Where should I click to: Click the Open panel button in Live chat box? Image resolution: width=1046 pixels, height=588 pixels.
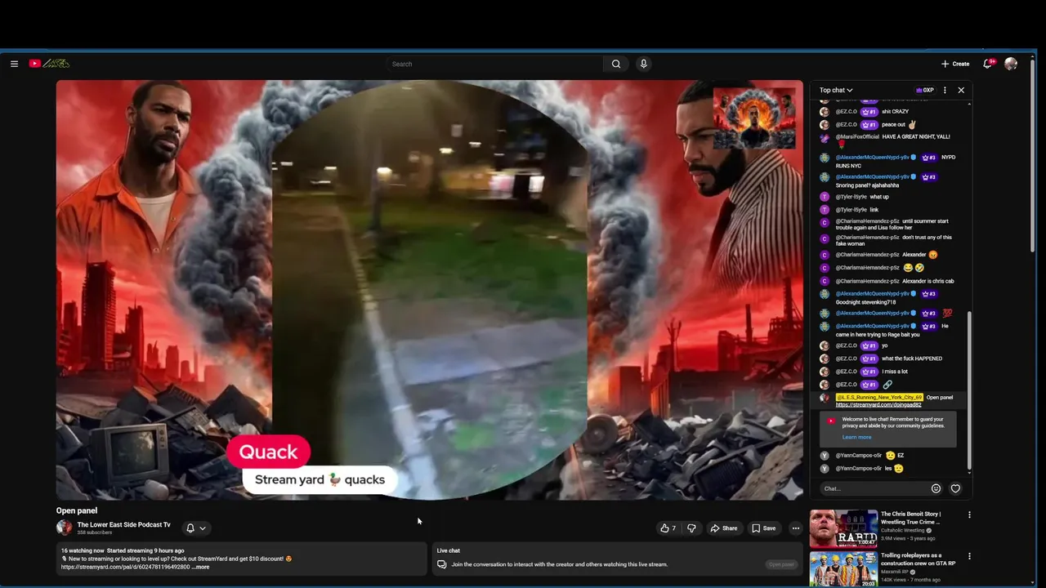pyautogui.click(x=781, y=564)
